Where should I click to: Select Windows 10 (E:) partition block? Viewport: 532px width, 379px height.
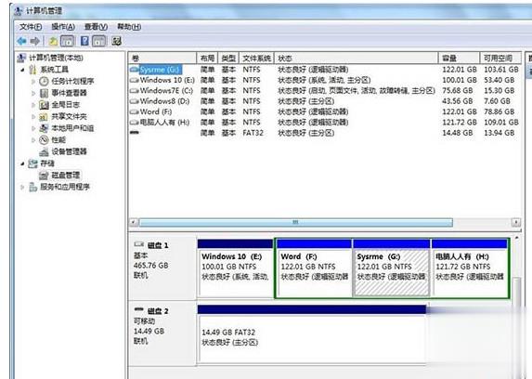[235, 268]
